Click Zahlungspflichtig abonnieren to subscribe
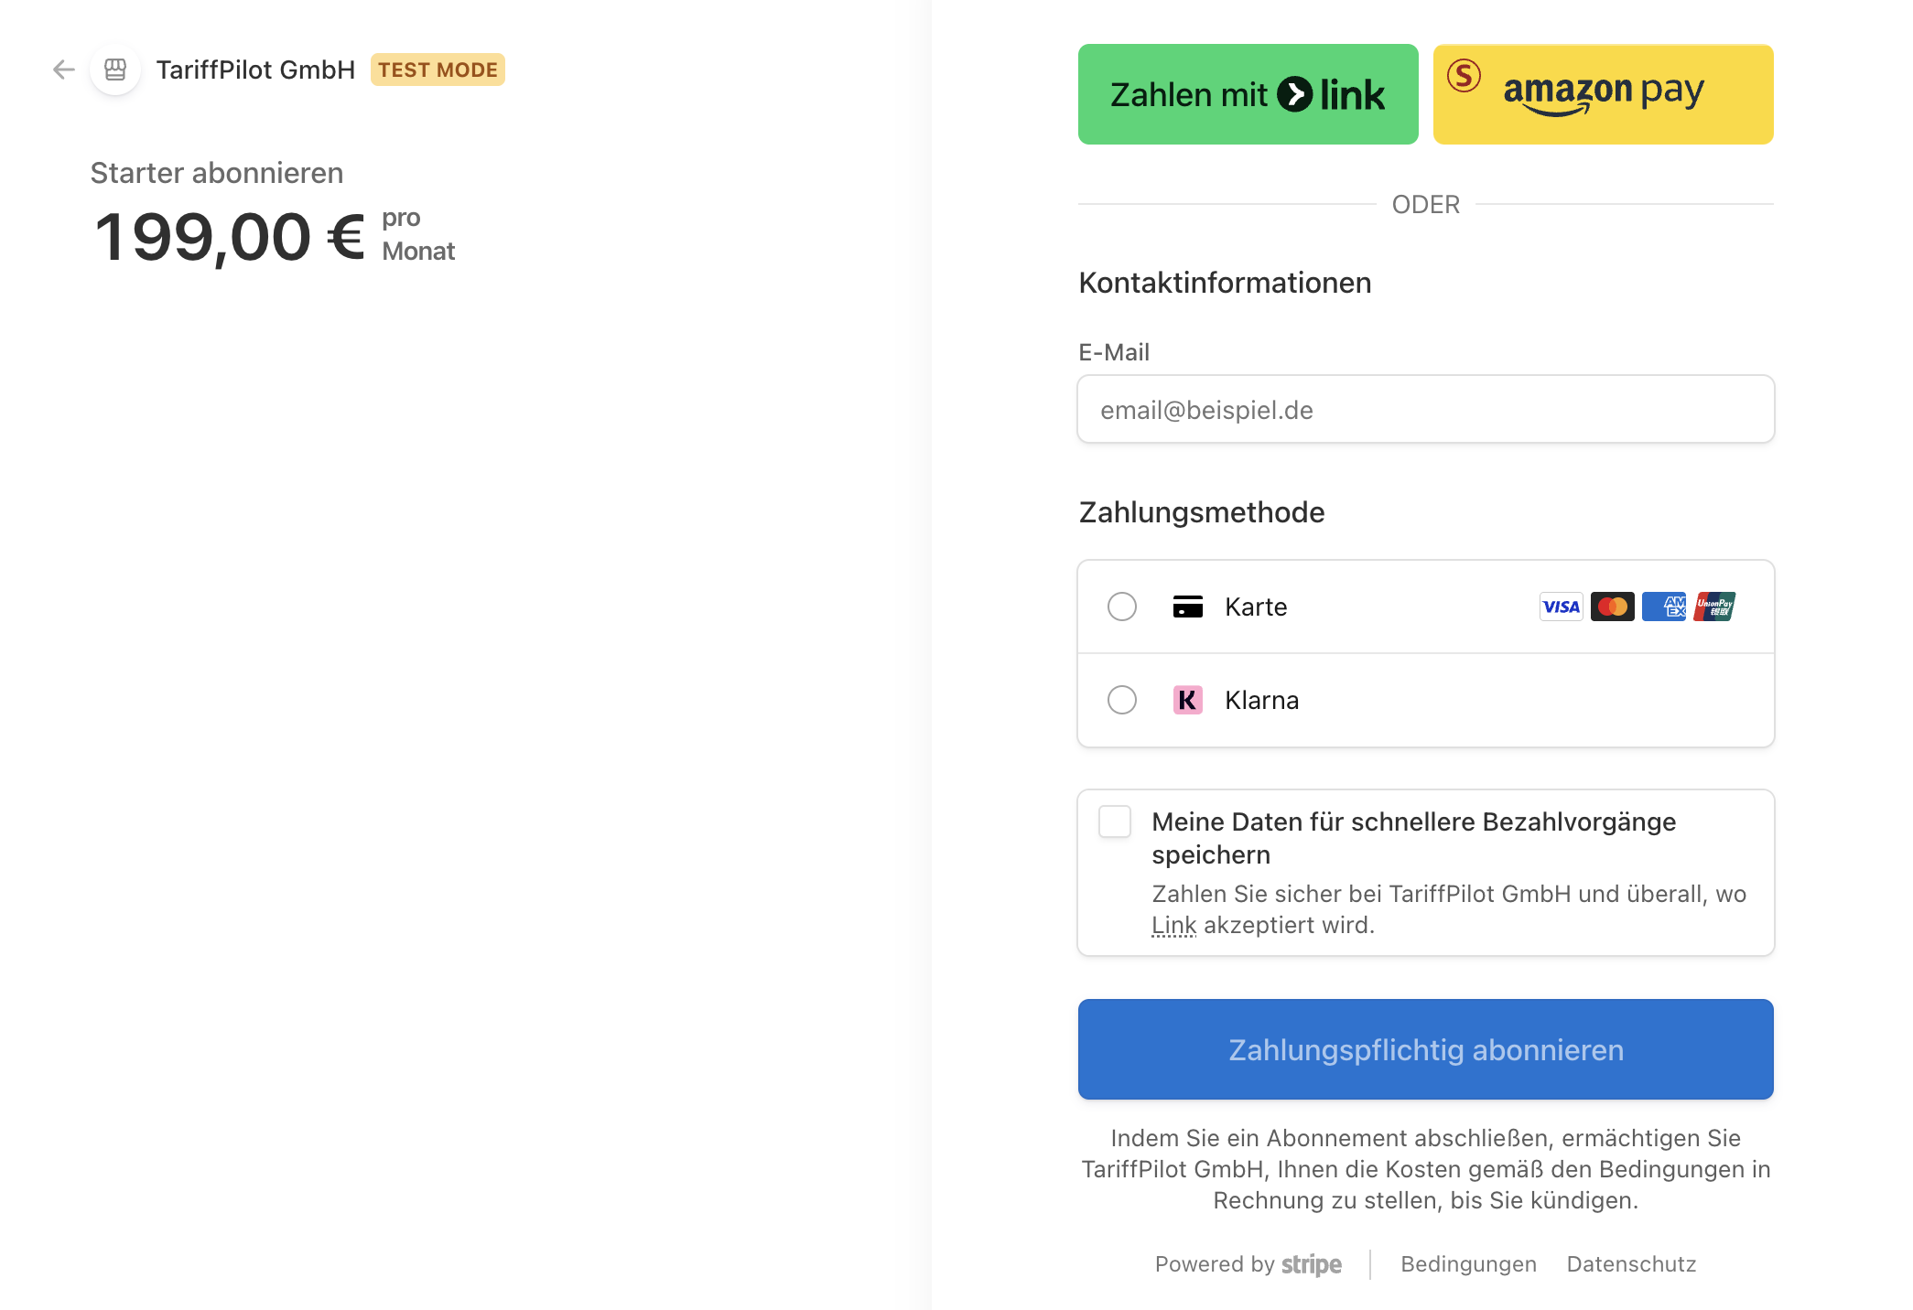 coord(1424,1049)
